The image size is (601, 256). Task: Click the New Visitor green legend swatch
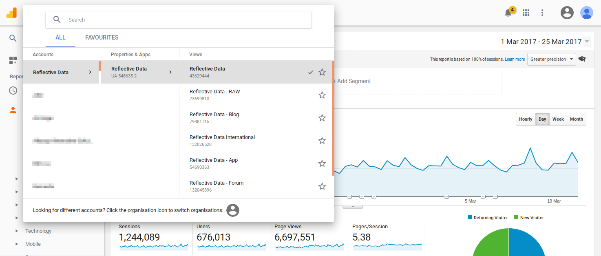click(x=516, y=218)
